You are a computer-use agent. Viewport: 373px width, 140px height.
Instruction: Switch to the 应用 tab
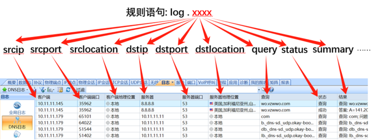[233, 83]
